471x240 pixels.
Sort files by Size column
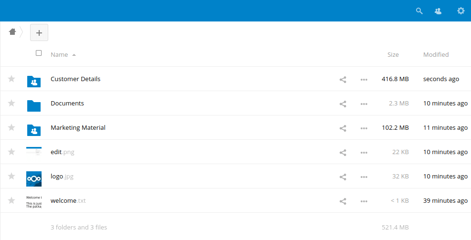click(393, 55)
